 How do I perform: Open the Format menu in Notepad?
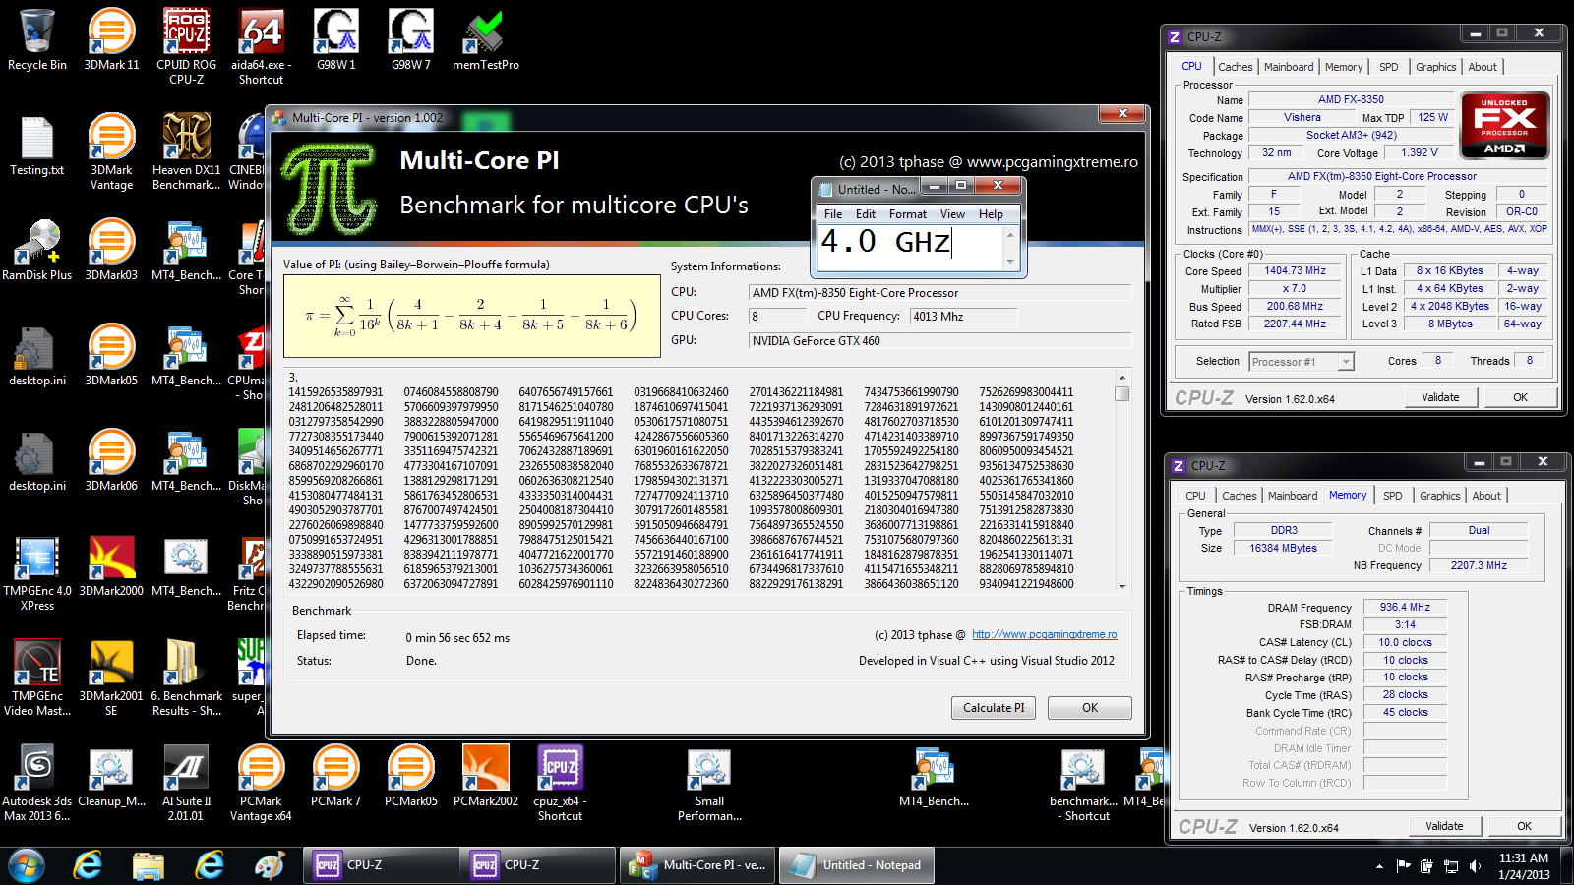click(907, 214)
